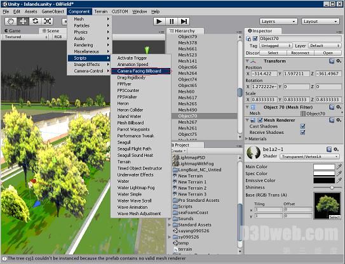The height and width of the screenshot is (264, 345).
Task: Open the Tag Untagged dropdown
Action: pyautogui.click(x=276, y=46)
